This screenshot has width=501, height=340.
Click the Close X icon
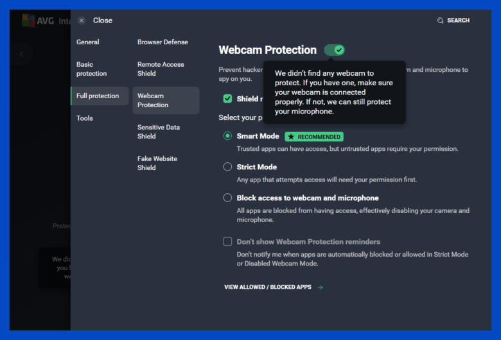pyautogui.click(x=82, y=21)
